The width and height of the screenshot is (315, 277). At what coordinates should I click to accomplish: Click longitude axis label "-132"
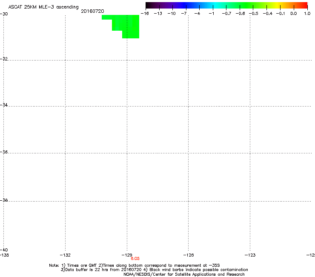pos(65,255)
